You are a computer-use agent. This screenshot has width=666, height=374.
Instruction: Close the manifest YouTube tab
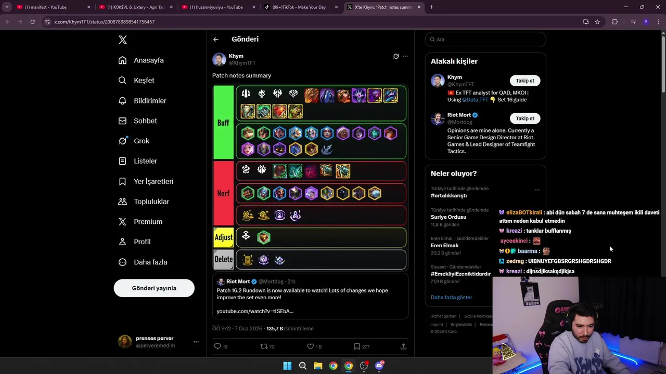point(88,7)
